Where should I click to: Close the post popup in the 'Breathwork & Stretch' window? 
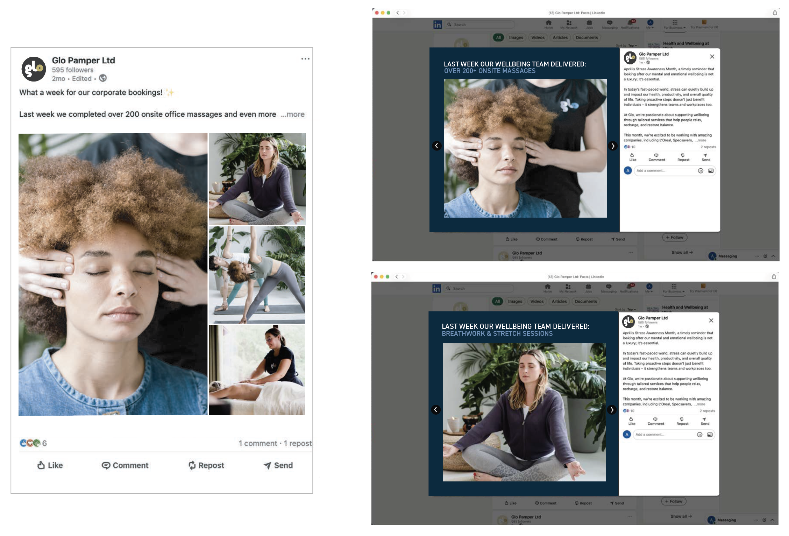pos(711,320)
